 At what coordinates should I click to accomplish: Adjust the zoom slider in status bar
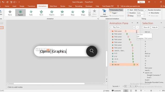coord(151,91)
